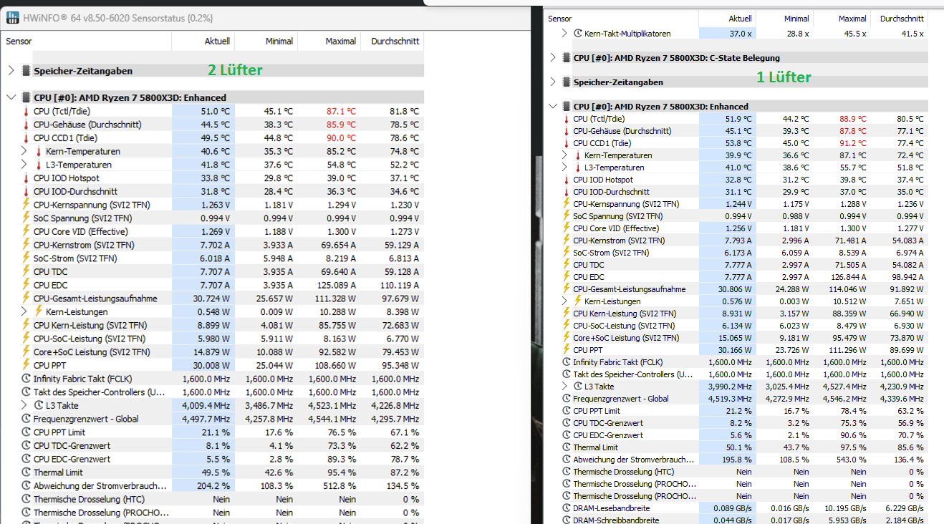Click thermometer icon of CPU IOD-Durchschnitt, right window

(x=566, y=192)
